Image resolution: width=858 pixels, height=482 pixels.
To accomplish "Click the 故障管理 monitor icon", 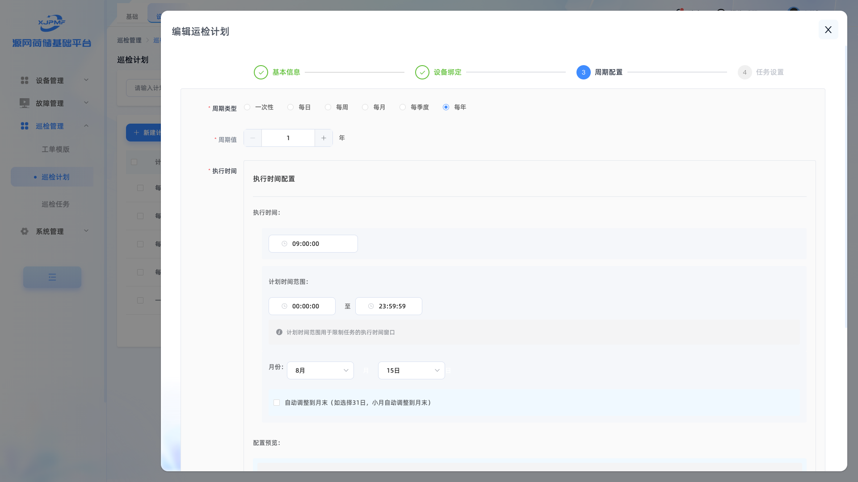I will [25, 103].
